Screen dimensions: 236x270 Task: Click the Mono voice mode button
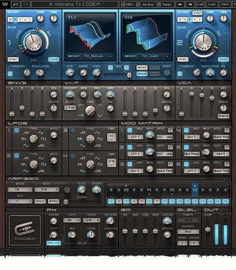coord(142,67)
